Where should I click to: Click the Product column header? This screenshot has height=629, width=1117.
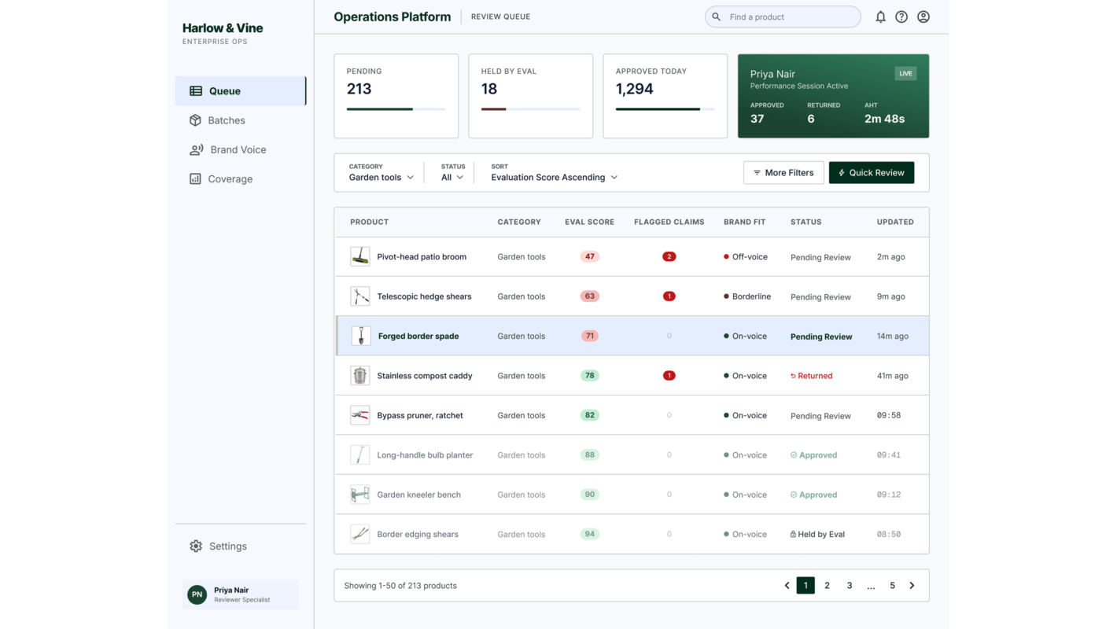coord(370,222)
